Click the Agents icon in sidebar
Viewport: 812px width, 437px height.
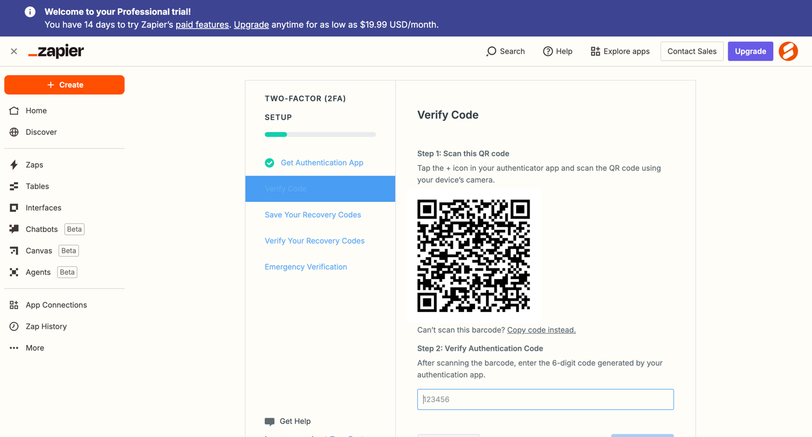pos(14,272)
